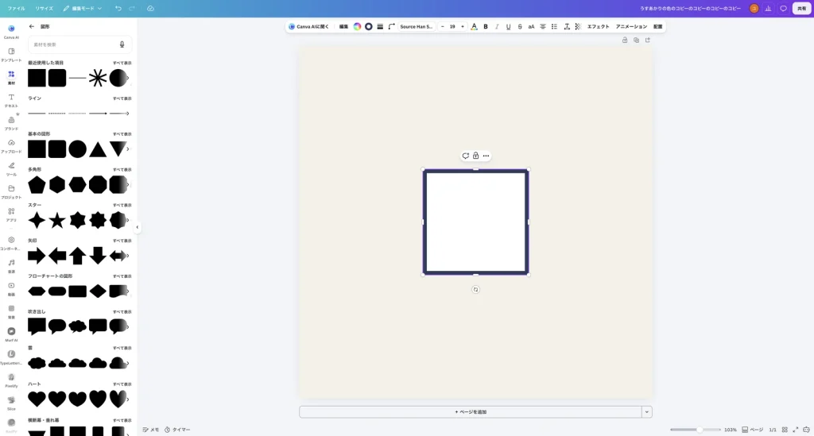The image size is (814, 436).
Task: Expand more 矢印 arrow shapes with chevron
Action: (128, 256)
